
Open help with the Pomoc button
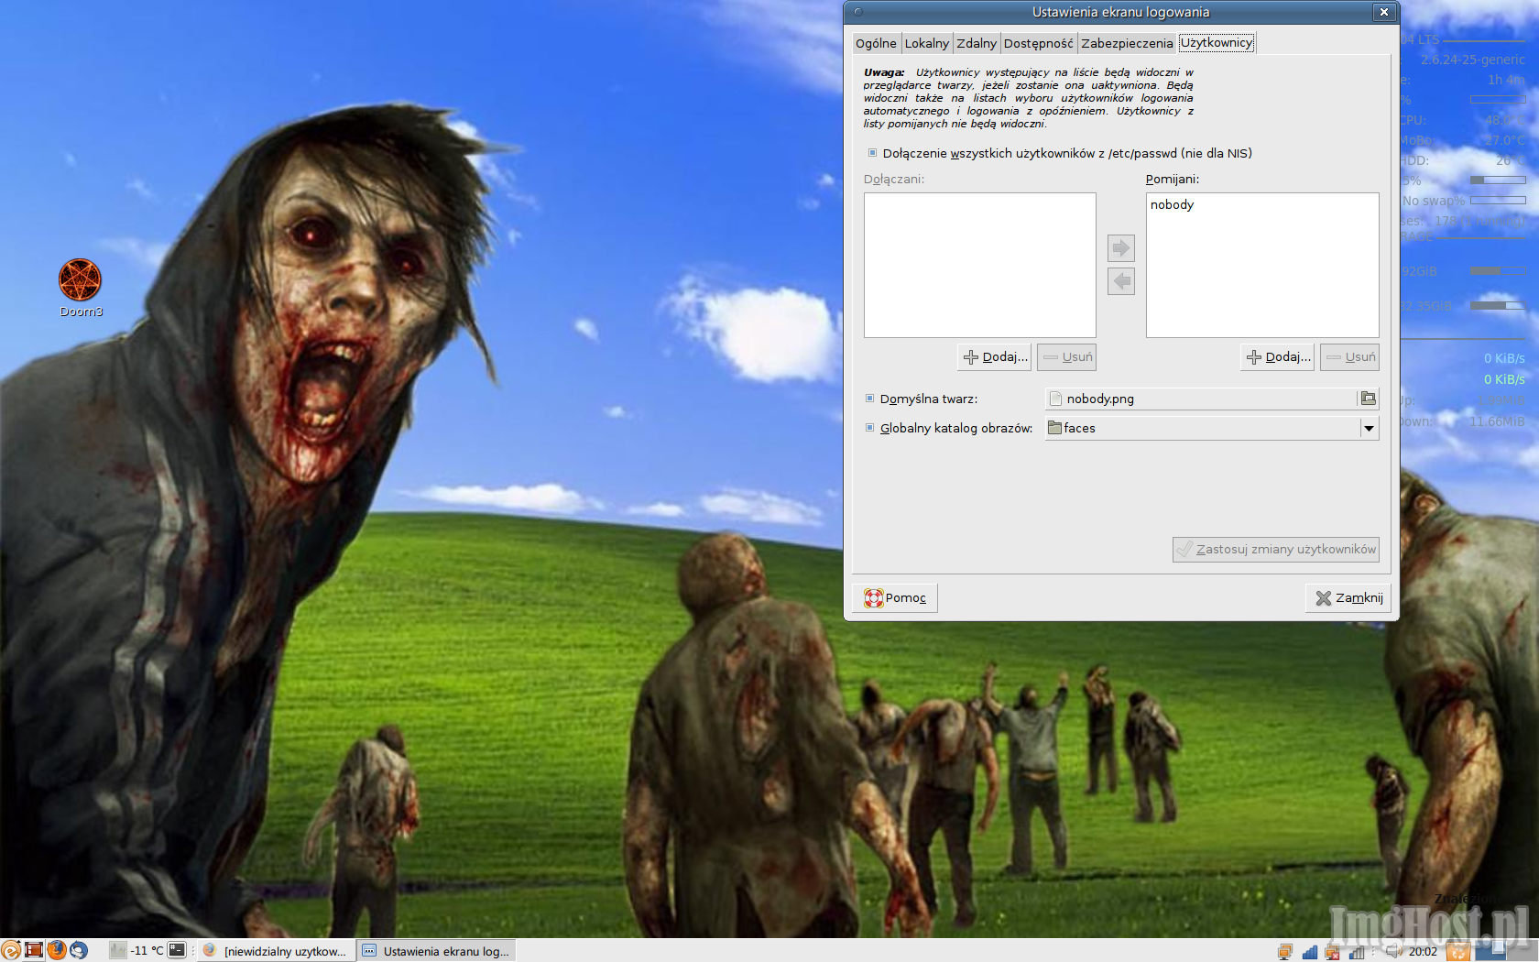tap(895, 597)
